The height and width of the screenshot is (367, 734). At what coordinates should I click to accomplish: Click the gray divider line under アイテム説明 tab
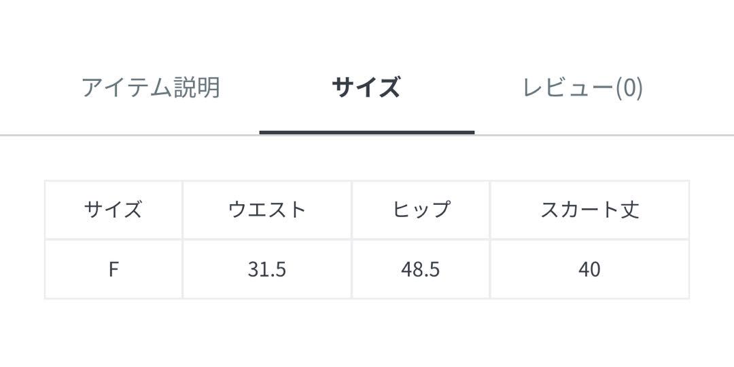[x=130, y=135]
